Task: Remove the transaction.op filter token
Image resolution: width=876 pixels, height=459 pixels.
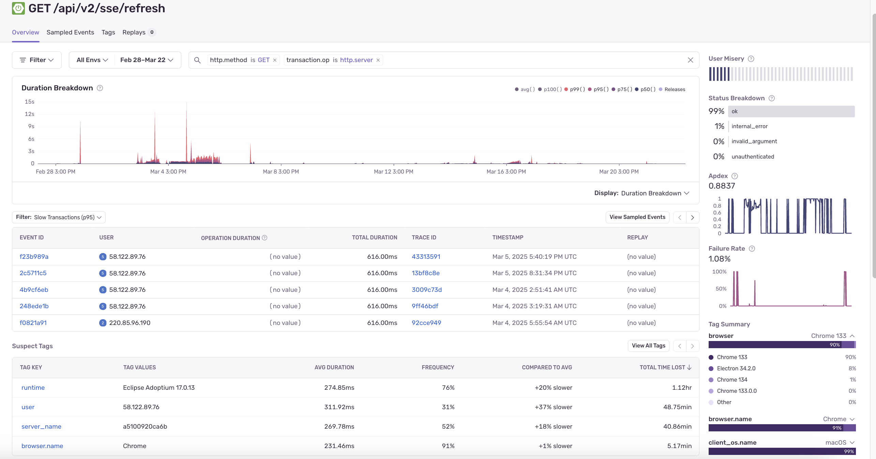Action: coord(378,60)
